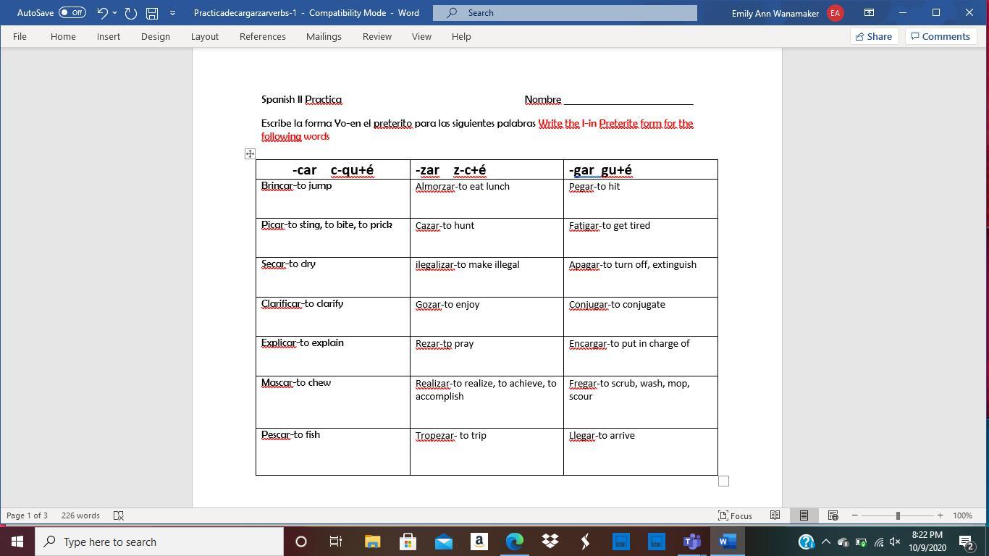Click the Undo icon in title bar

coord(102,13)
